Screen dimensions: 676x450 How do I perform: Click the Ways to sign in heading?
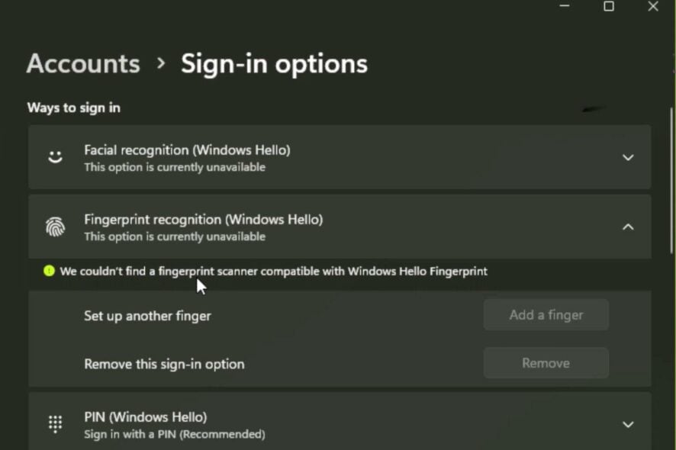click(x=73, y=108)
